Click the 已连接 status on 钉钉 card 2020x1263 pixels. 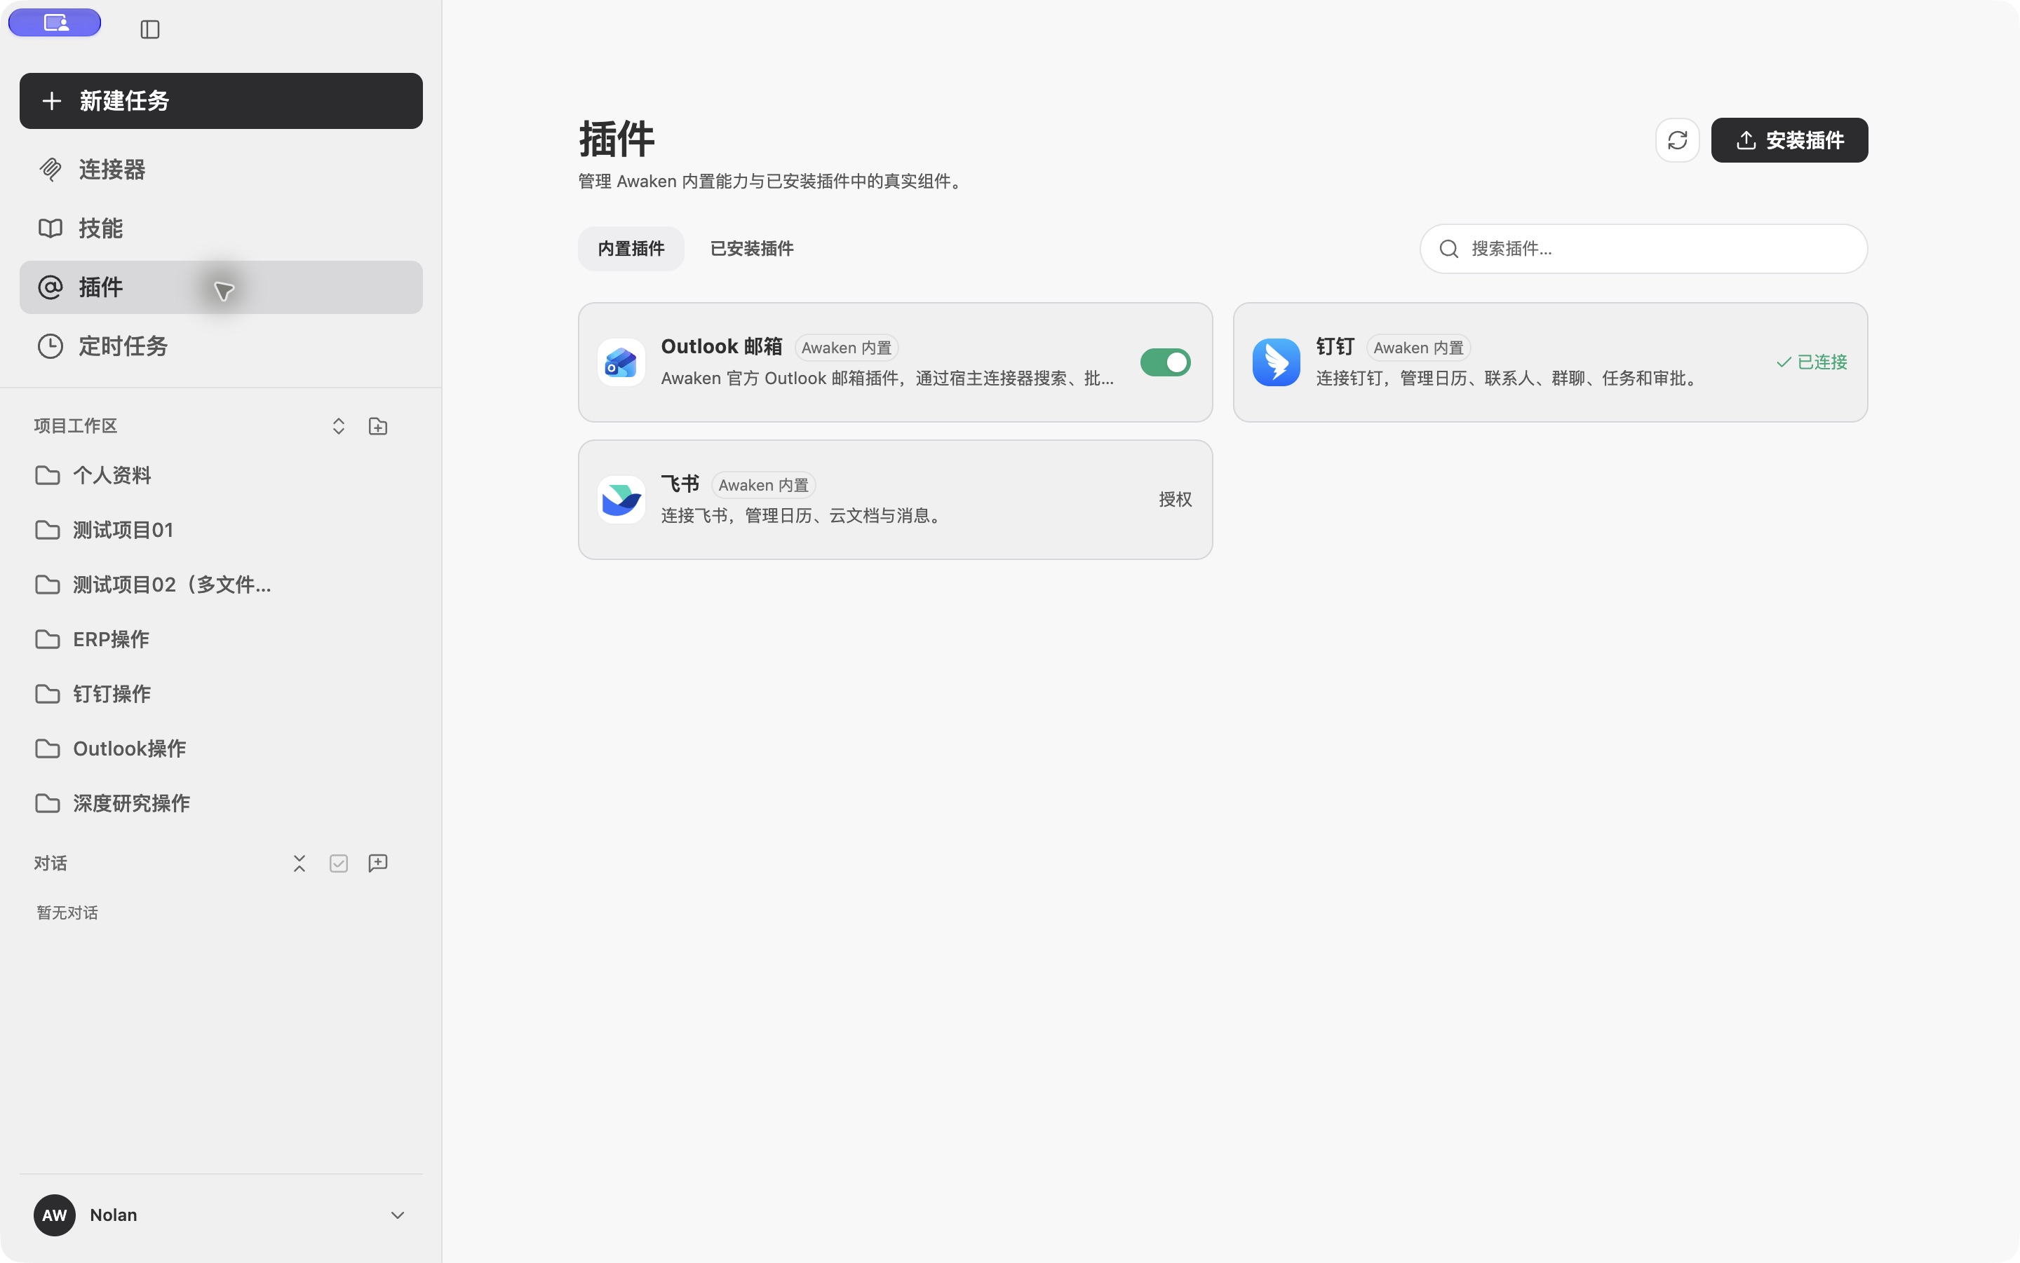(1812, 362)
